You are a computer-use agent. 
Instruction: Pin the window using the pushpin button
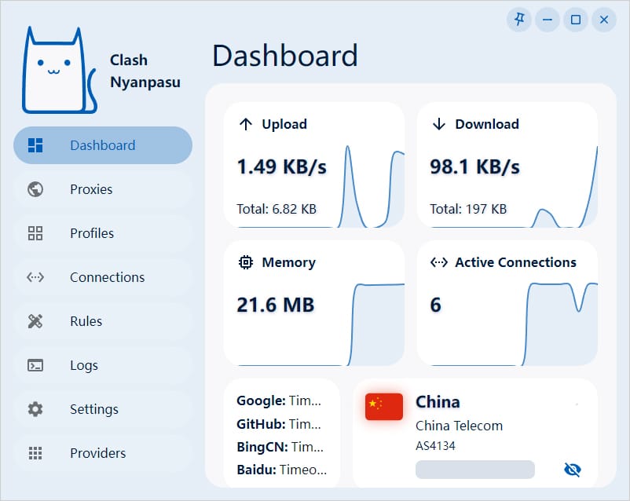tap(519, 20)
